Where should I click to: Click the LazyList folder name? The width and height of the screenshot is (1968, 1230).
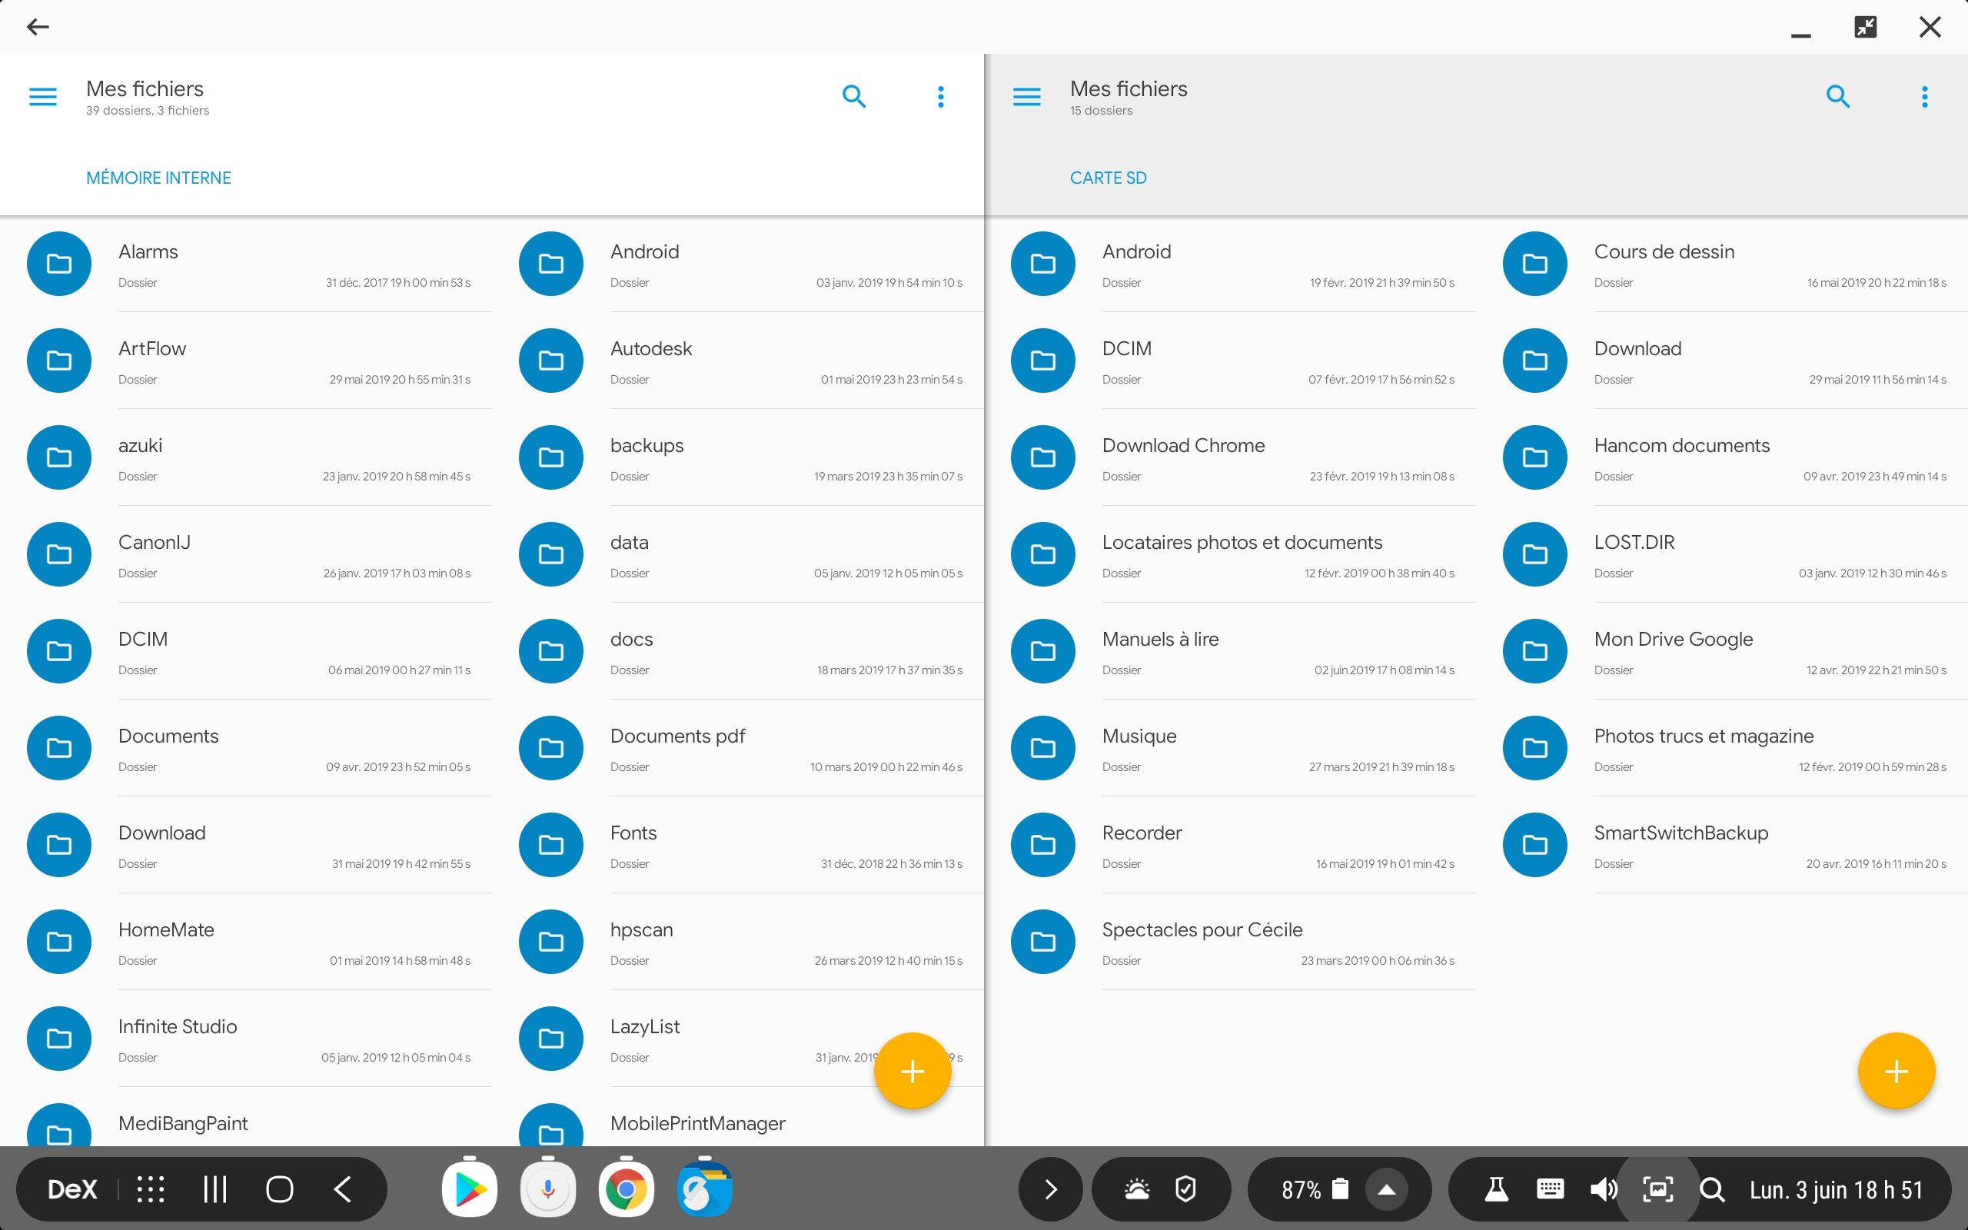[x=645, y=1026]
